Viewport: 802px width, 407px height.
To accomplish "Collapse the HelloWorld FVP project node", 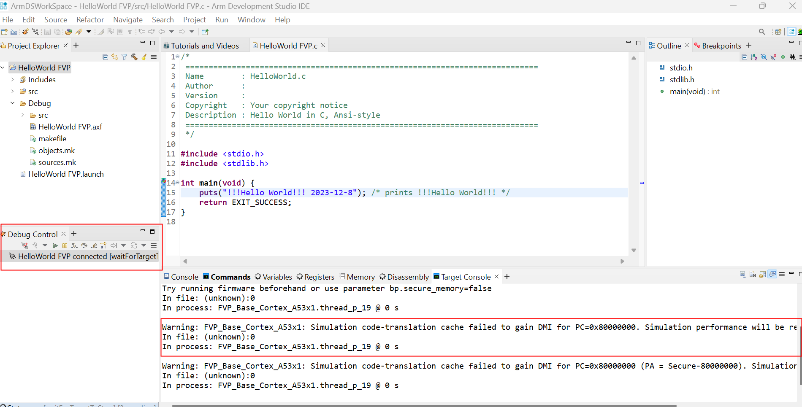I will 3,68.
